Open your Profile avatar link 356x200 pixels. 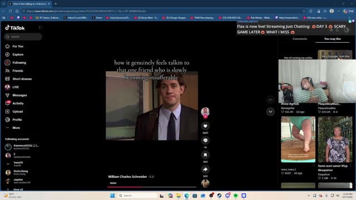[7, 119]
